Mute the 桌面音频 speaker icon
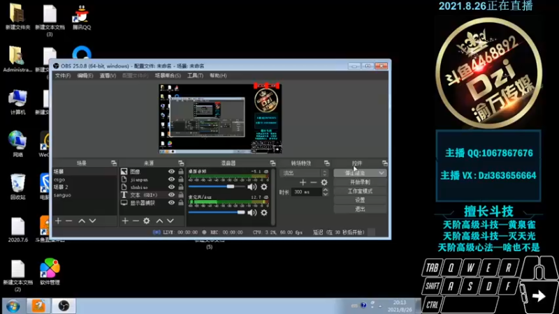The height and width of the screenshot is (314, 559). (252, 186)
